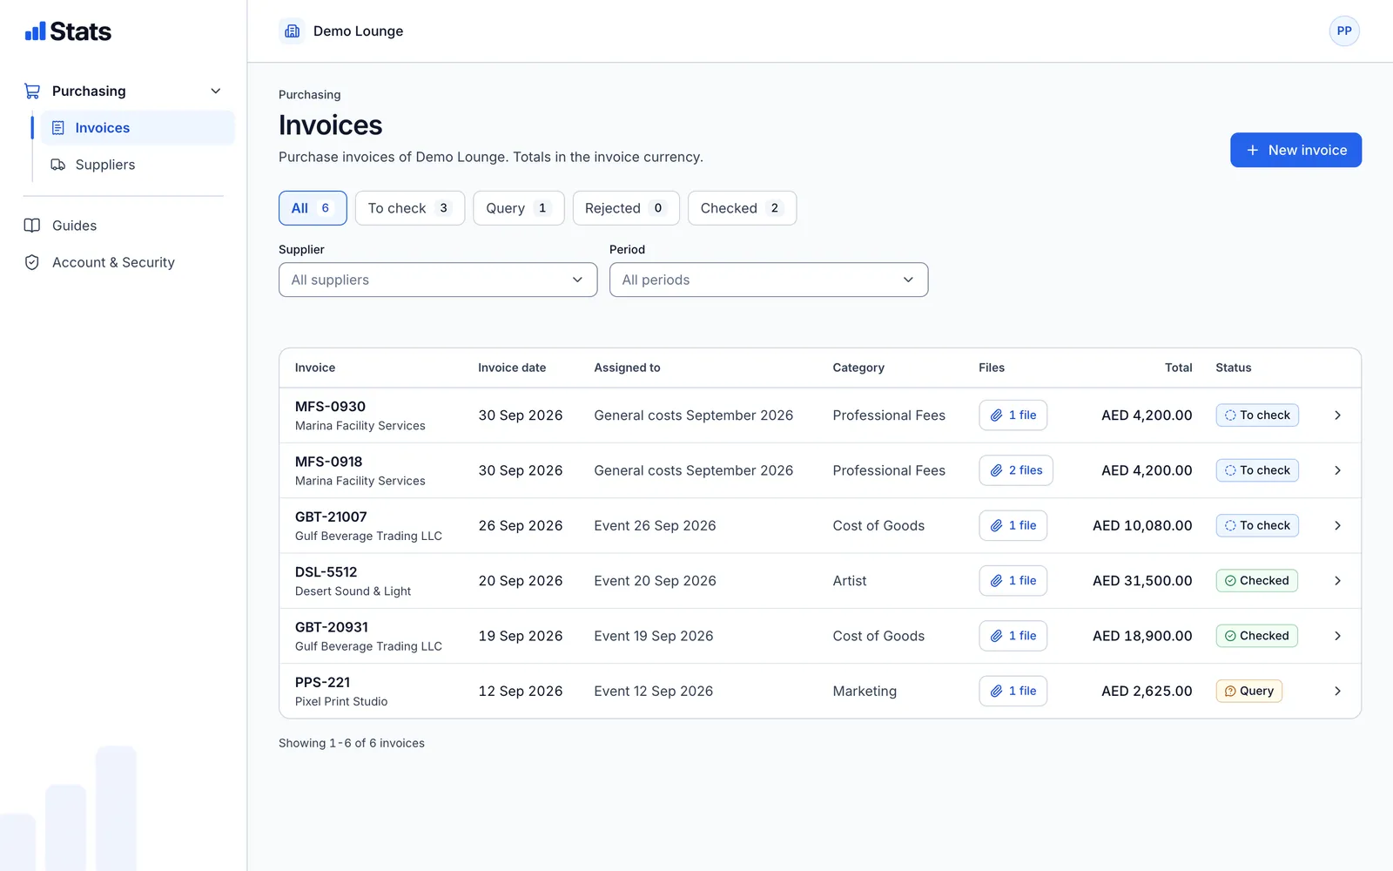Open the 1 file attachment for GBT-20931
Screen dimensions: 1393x871
coord(1013,636)
